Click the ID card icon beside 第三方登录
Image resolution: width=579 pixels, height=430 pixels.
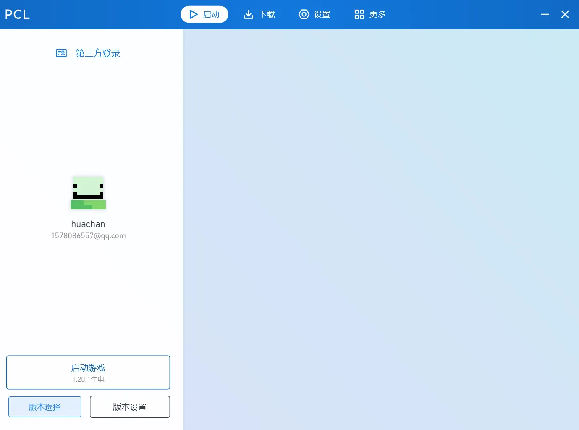tap(61, 53)
